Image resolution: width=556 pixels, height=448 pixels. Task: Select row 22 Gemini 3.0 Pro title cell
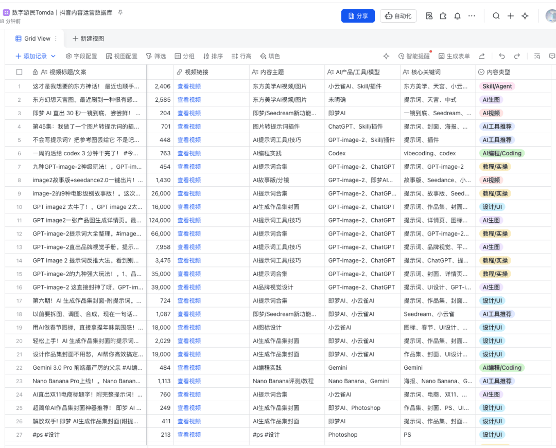88,368
